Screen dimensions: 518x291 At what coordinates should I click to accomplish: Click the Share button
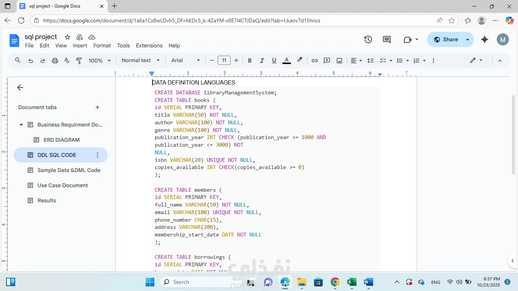[445, 39]
